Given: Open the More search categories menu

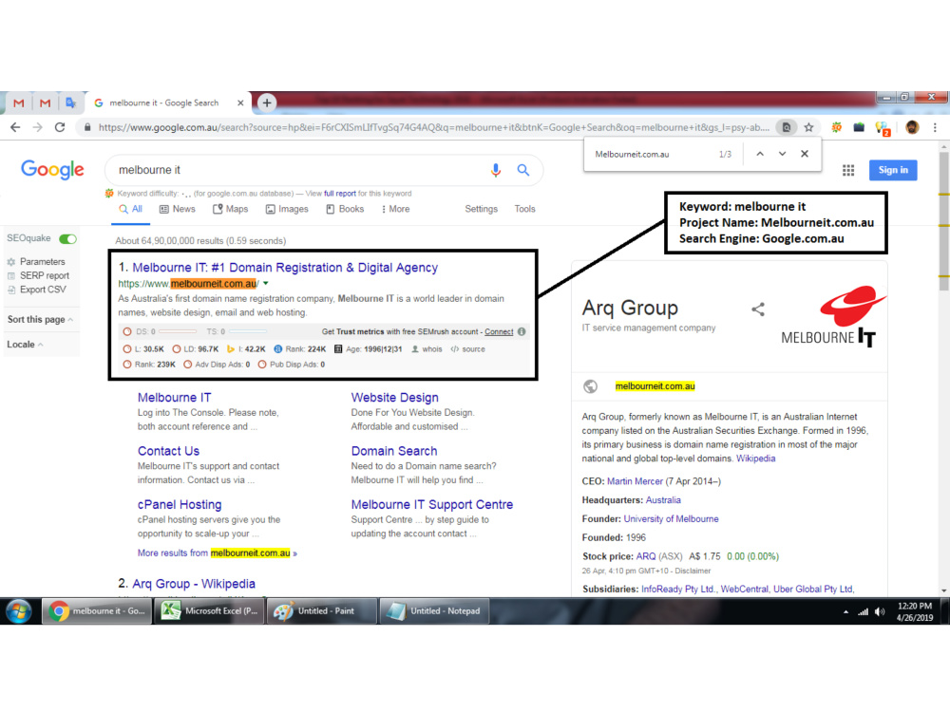Looking at the screenshot, I should (x=395, y=209).
